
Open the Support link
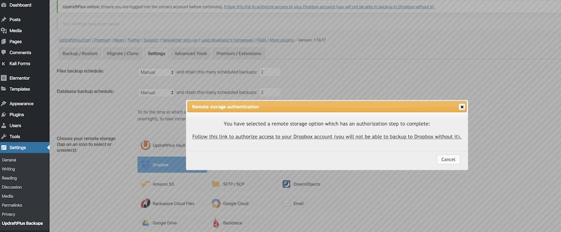151,40
